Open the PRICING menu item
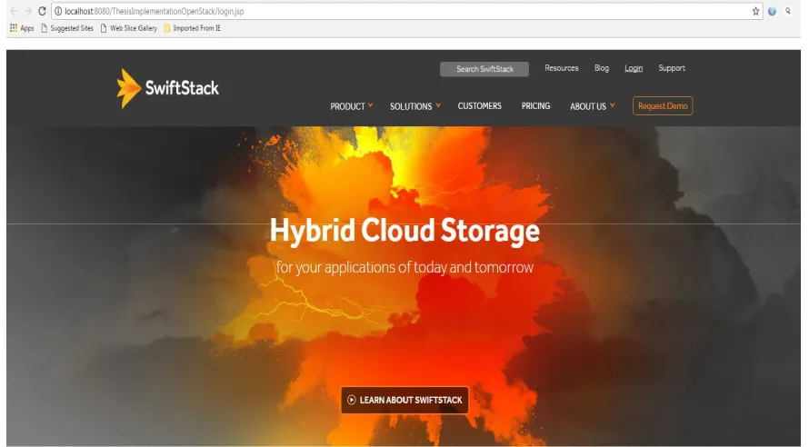 (535, 105)
